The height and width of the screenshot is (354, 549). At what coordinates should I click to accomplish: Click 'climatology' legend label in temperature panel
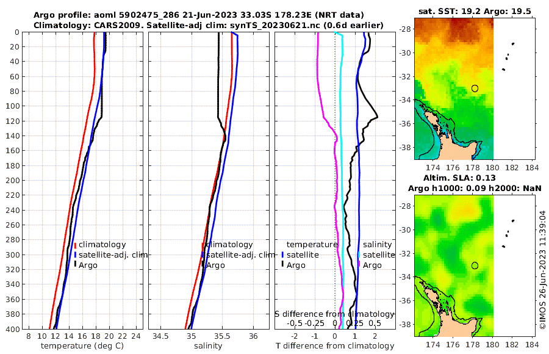coord(102,245)
